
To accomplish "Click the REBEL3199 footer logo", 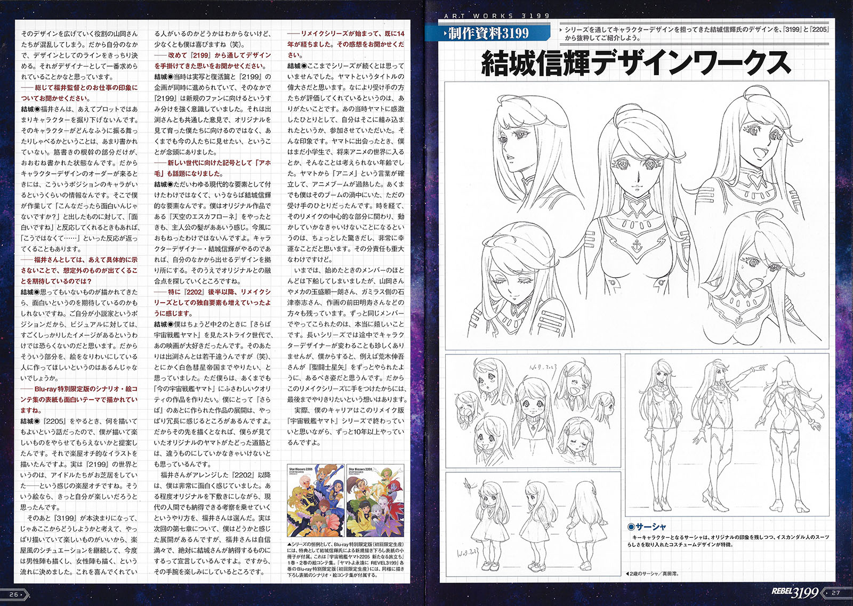I will pyautogui.click(x=795, y=592).
